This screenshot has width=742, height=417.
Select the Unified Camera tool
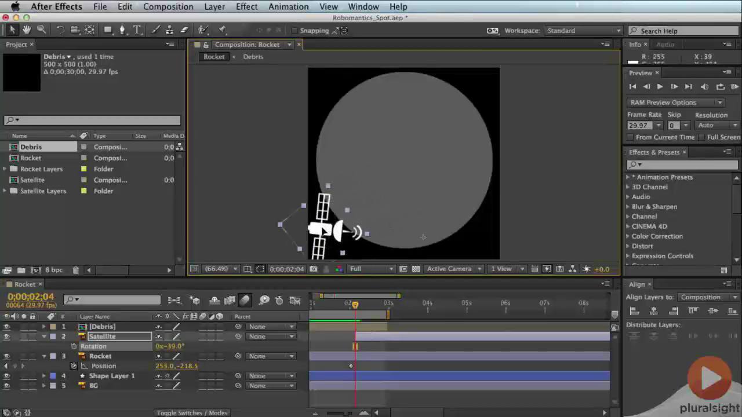coord(75,30)
